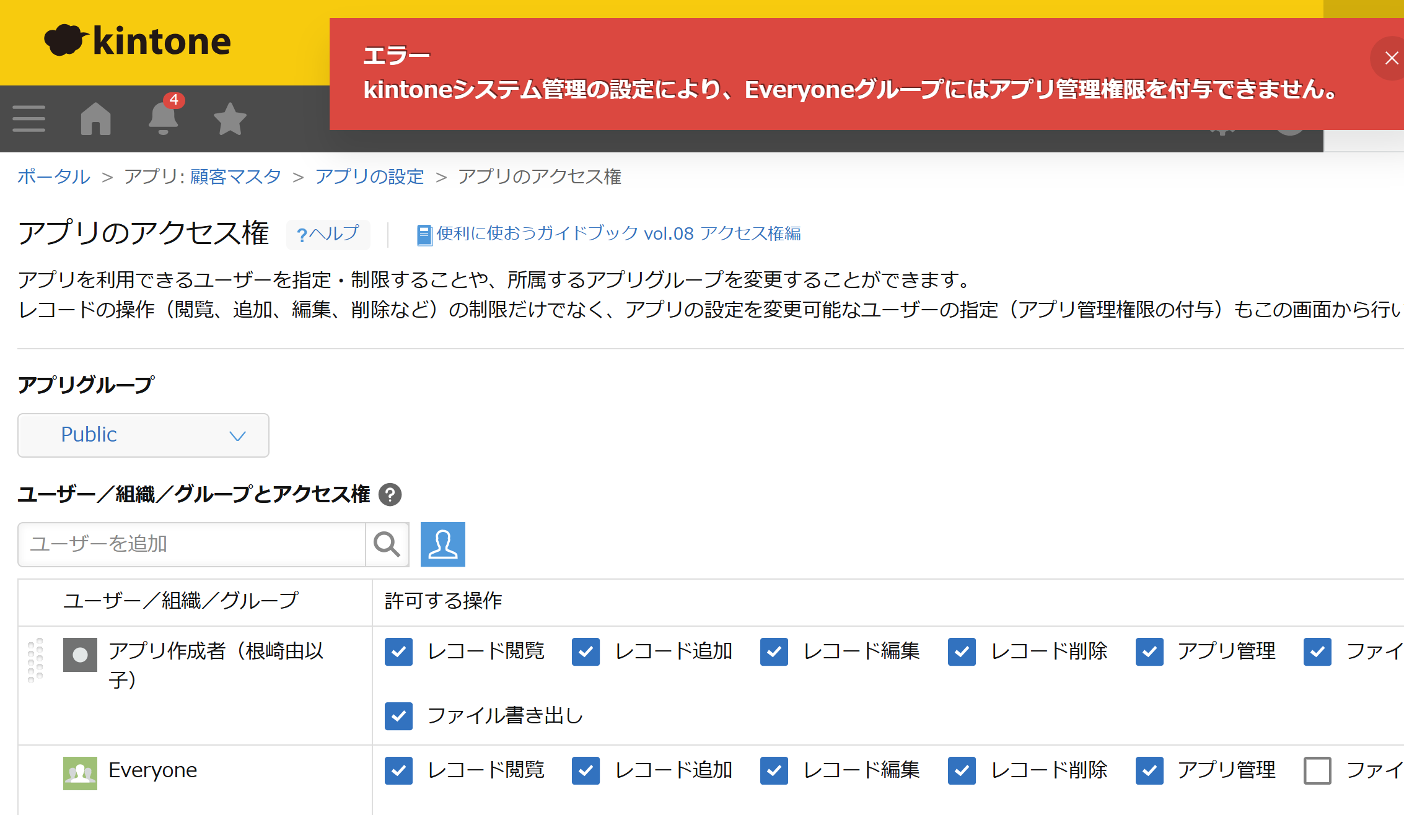
Task: Open the 顧客マスタ breadcrumb link
Action: [x=235, y=177]
